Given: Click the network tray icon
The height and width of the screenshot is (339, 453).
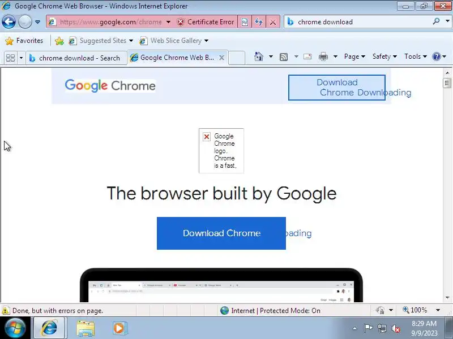Looking at the screenshot, I should click(382, 328).
